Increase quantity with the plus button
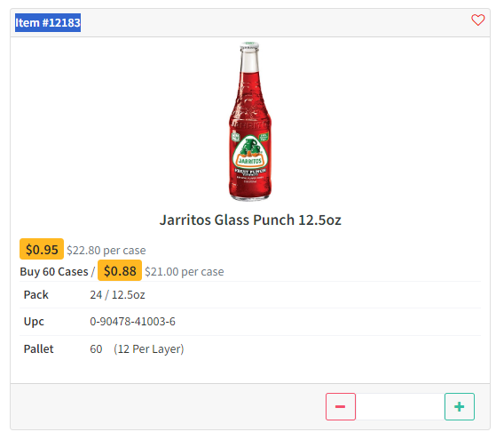Screen dimensions: 496x440 (x=460, y=406)
